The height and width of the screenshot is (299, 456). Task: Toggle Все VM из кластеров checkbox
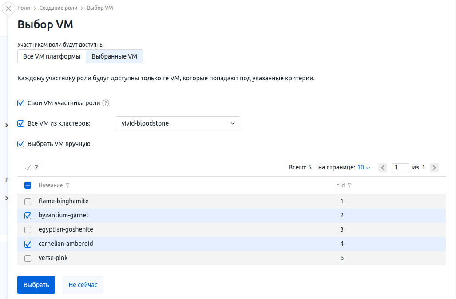(20, 123)
